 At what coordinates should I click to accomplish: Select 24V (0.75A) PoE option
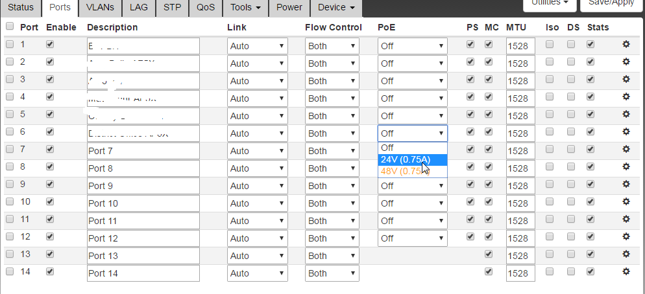coord(406,160)
